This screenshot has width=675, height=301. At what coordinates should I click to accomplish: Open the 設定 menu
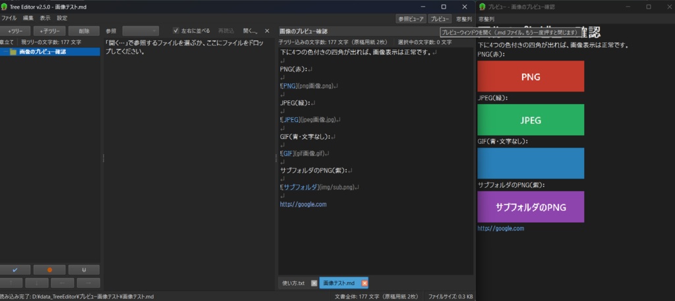(62, 18)
